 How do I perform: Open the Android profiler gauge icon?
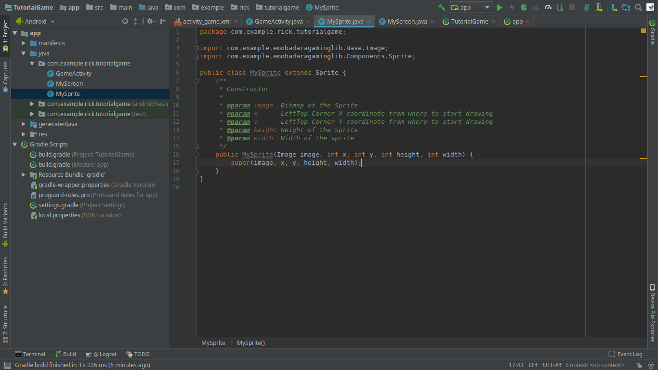548,7
